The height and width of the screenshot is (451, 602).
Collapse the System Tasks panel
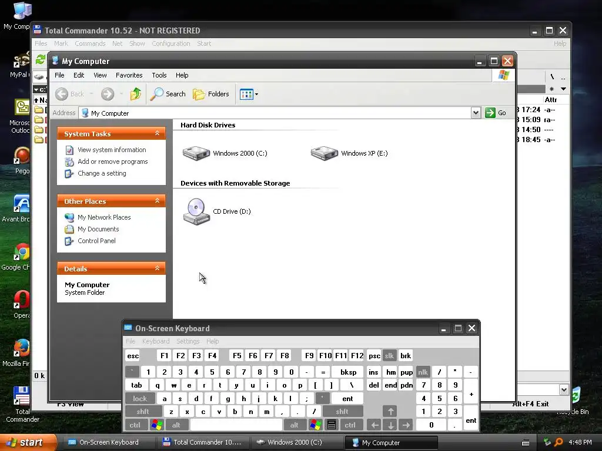pos(157,133)
